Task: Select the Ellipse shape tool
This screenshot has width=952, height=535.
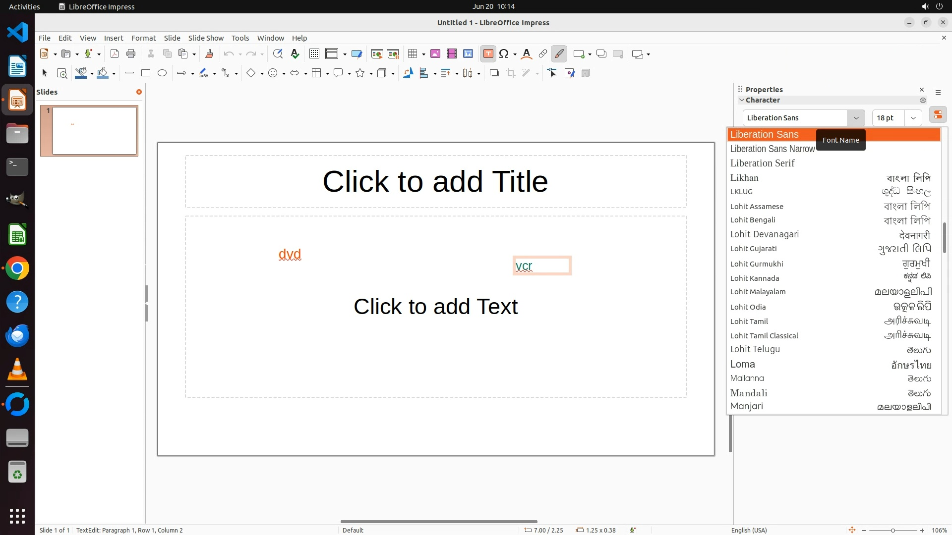Action: tap(162, 73)
